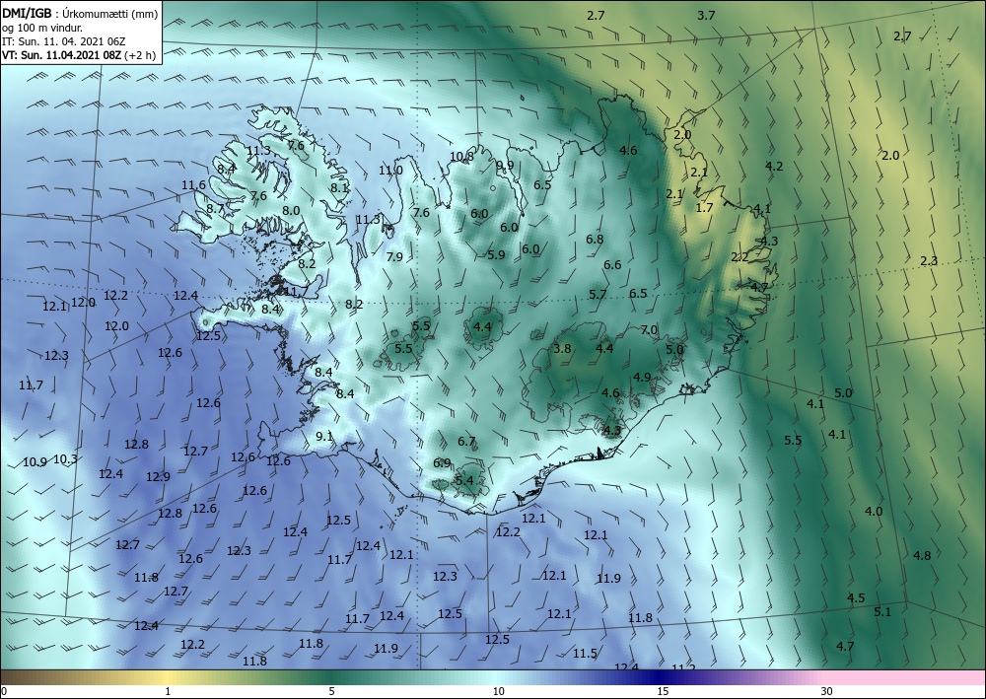This screenshot has width=986, height=699.
Task: Click the 'og 100 m vindur.' line
Action: (x=42, y=28)
